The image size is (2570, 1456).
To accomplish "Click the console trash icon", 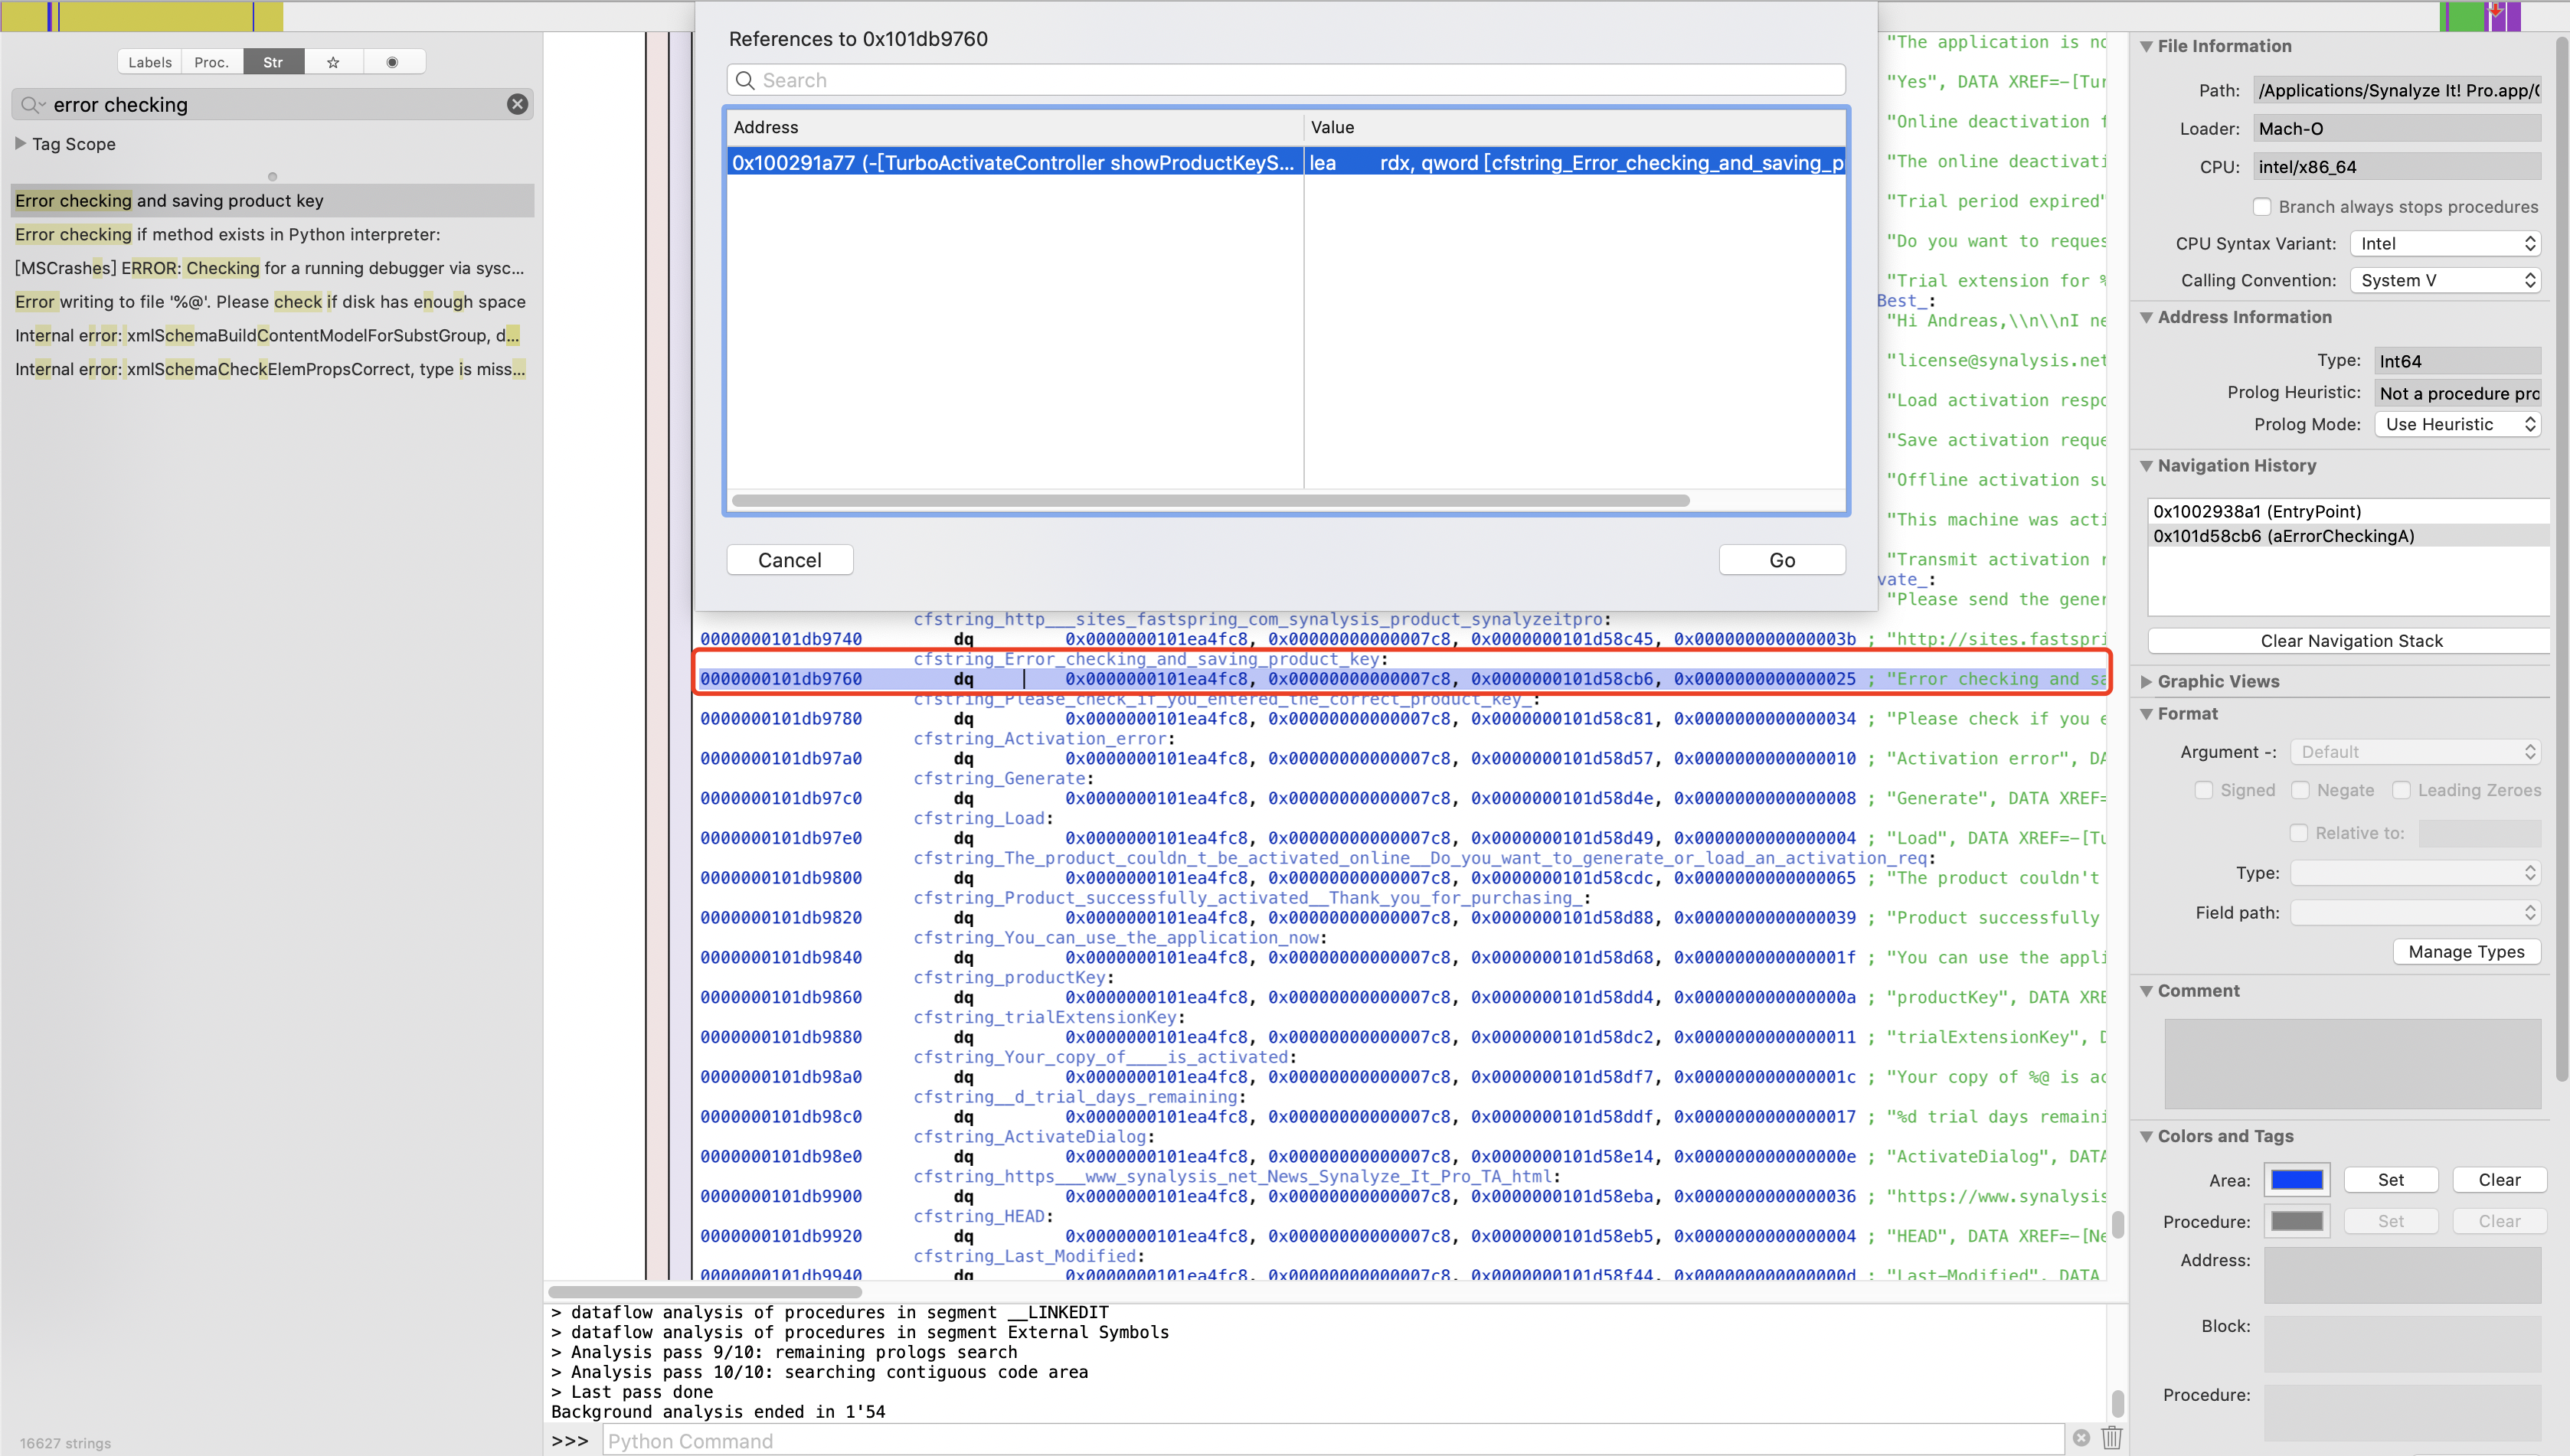I will [2112, 1438].
